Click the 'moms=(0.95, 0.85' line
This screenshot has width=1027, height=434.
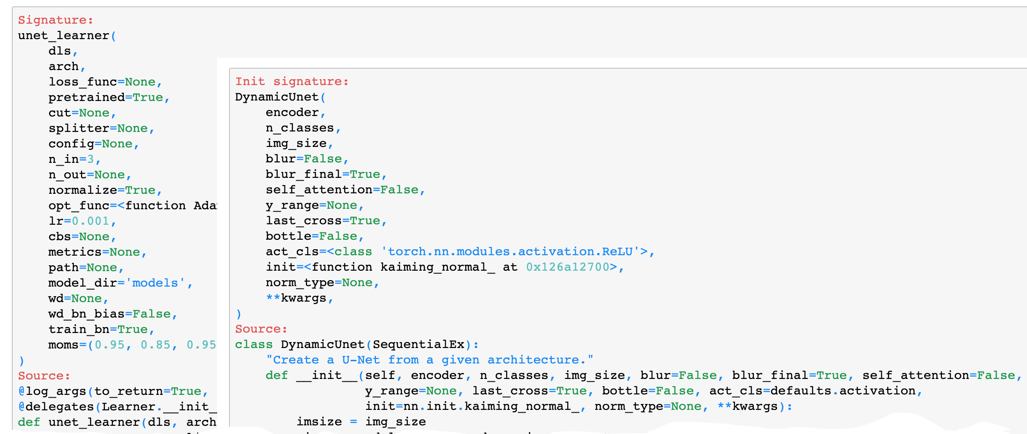[x=132, y=345]
